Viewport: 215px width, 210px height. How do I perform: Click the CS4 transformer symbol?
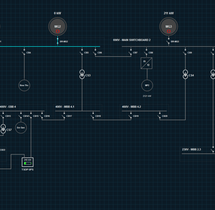(x=185, y=75)
